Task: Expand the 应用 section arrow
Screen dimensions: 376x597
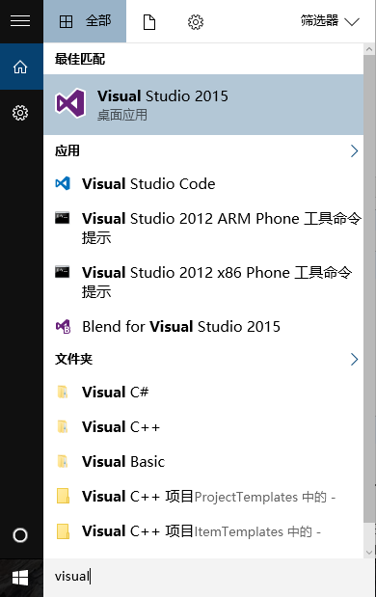Action: (x=355, y=151)
